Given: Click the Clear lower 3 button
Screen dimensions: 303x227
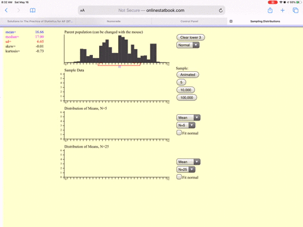Looking at the screenshot, I should coord(191,37).
